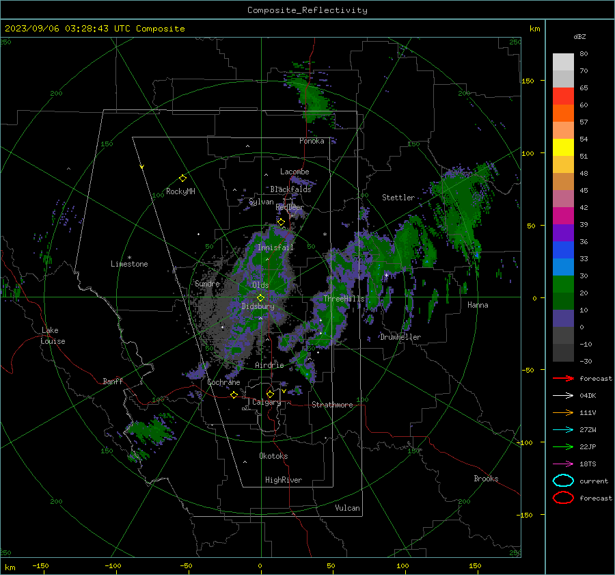Click the green 30 dBZ color swatch
The image size is (615, 575).
563,284
